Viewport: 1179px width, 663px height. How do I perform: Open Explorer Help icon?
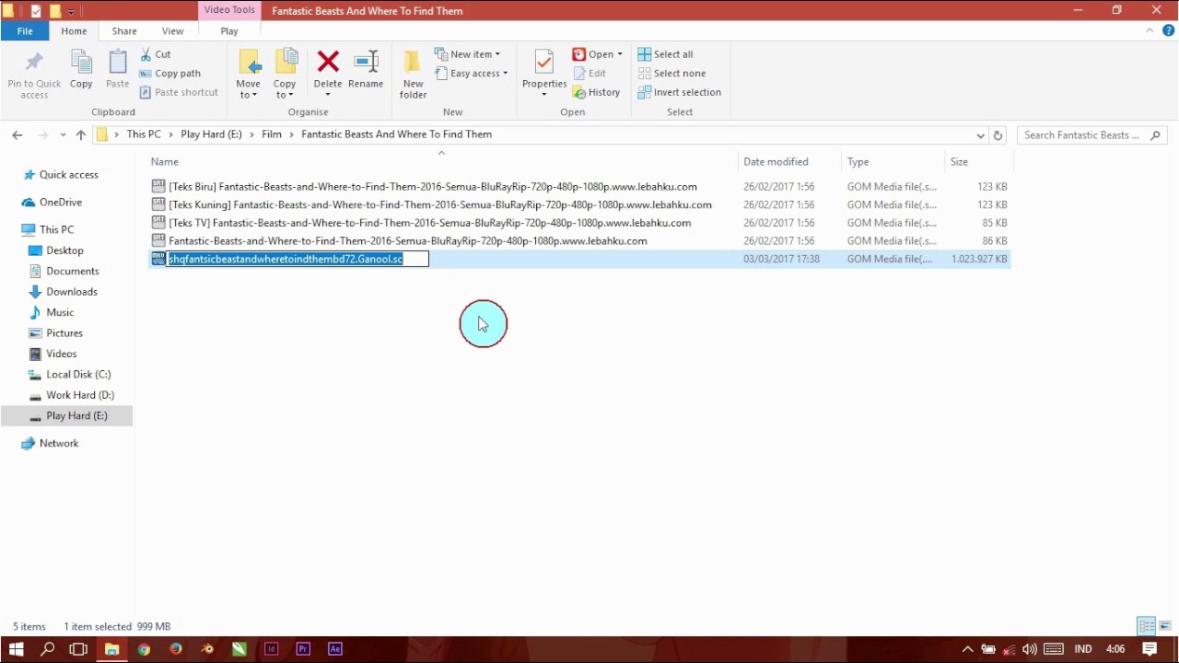point(1169,30)
